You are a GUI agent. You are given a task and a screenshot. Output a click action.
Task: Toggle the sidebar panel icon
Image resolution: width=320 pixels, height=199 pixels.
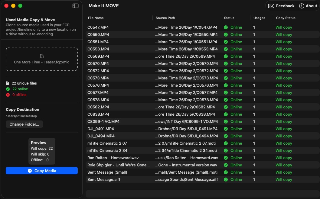[x=76, y=6]
